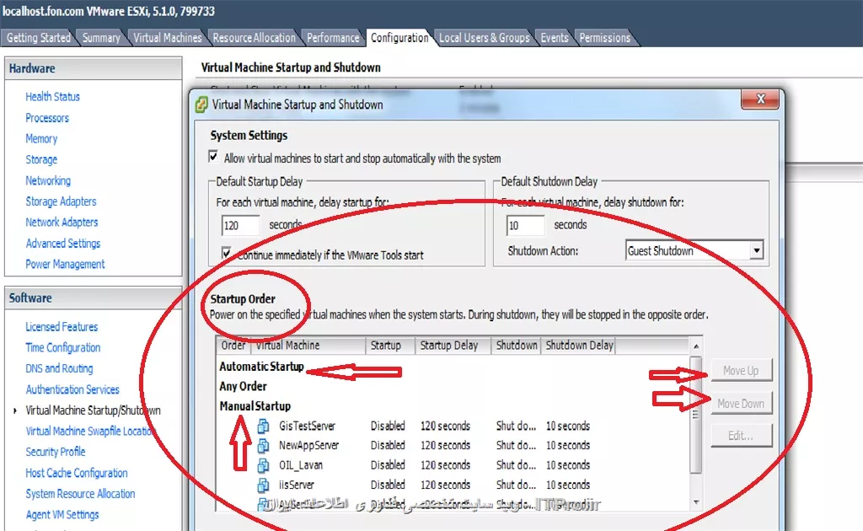
Task: Switch to the Performance tab
Action: tap(333, 38)
